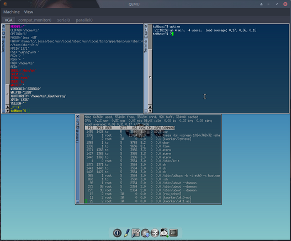Viewport: 291px width, 241px height.
Task: Close the top process-list terminal window
Action: (x=77, y=116)
